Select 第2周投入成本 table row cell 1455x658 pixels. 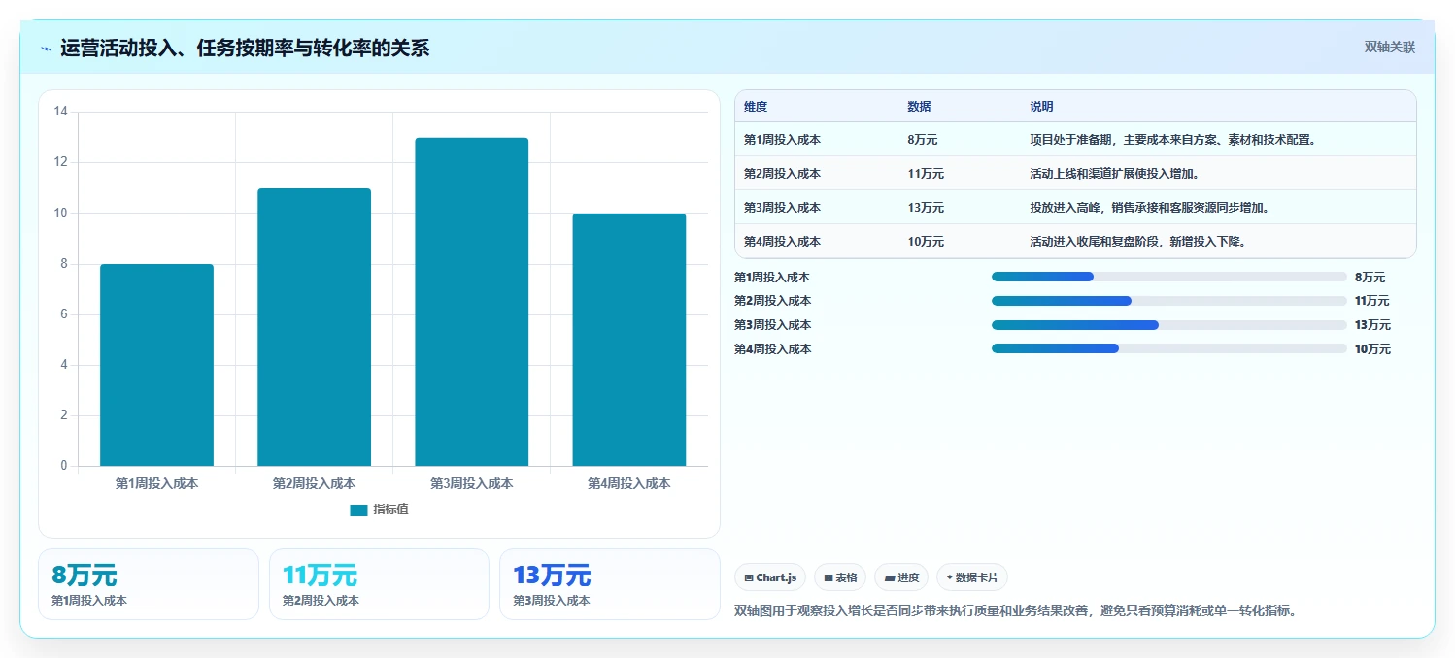(x=782, y=174)
